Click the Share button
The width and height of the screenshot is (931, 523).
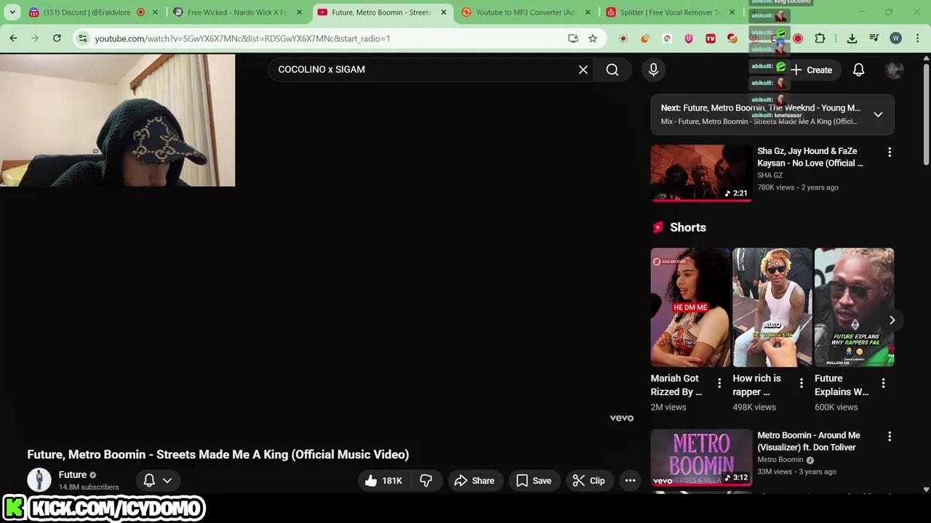(474, 481)
